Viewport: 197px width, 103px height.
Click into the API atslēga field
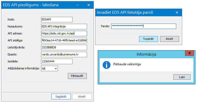click(x=64, y=41)
